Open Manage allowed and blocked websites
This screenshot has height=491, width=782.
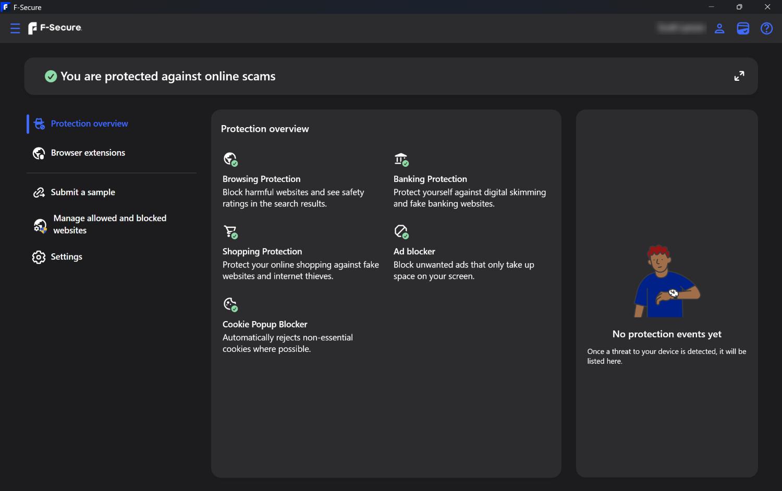(112, 224)
